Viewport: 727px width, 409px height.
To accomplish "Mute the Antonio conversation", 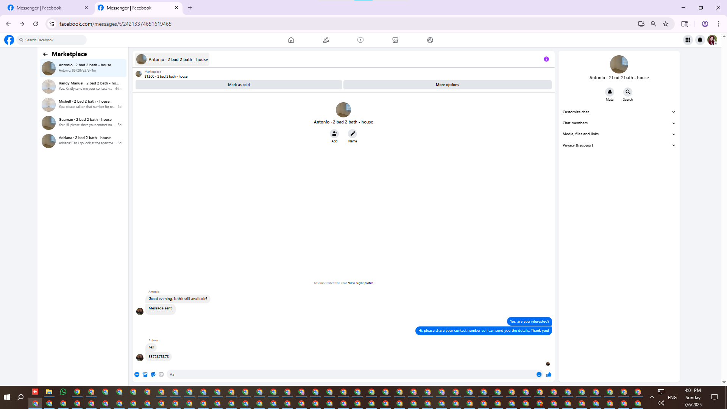I will pos(610,92).
